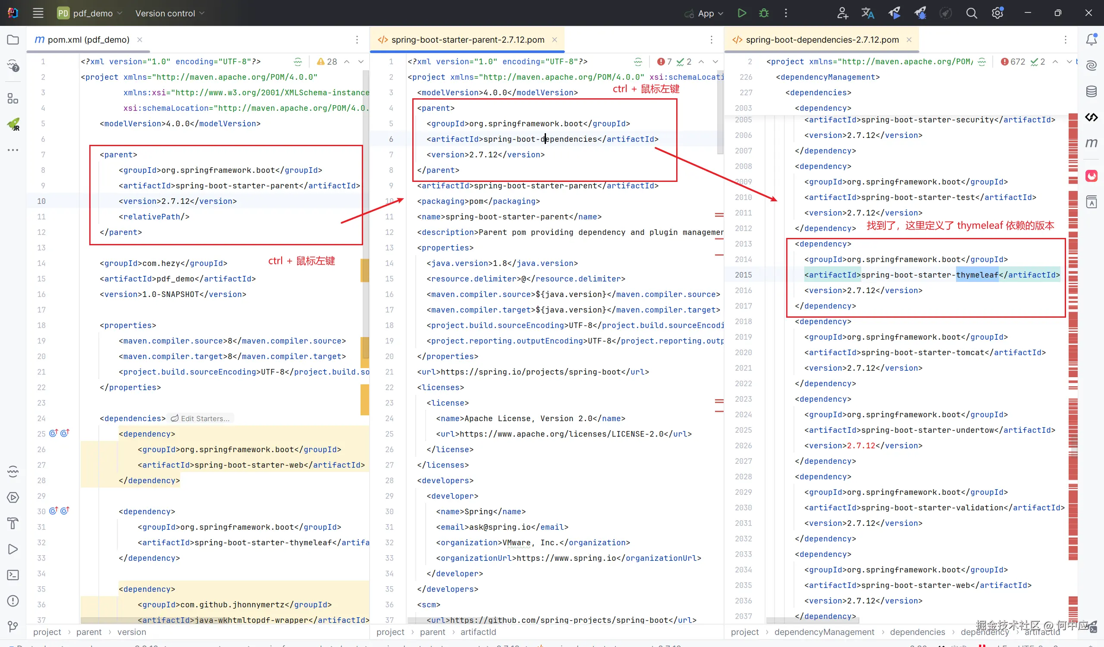Open the Version control dropdown
Viewport: 1104px width, 647px height.
point(169,13)
